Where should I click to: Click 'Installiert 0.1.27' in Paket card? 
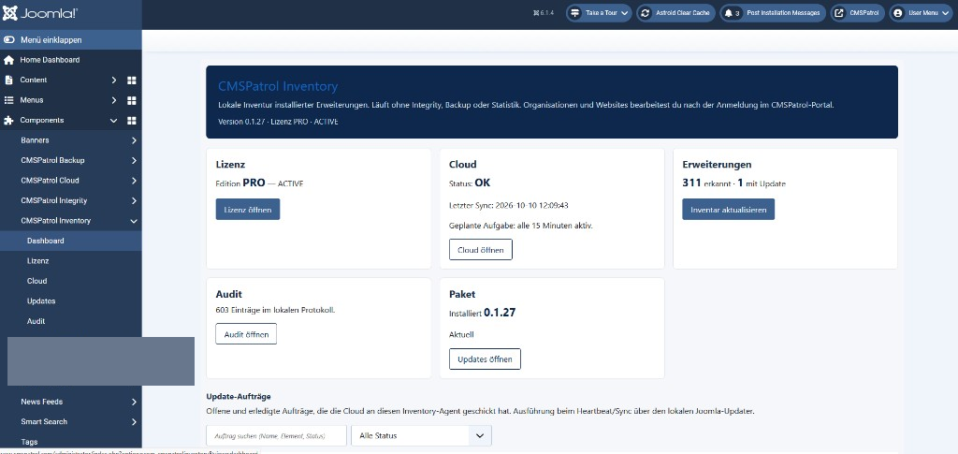[482, 313]
